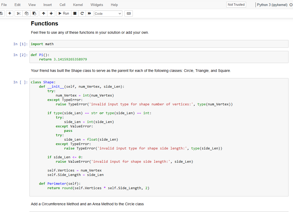
Task: Cut selected cell with scissors icon
Action: click(x=18, y=13)
